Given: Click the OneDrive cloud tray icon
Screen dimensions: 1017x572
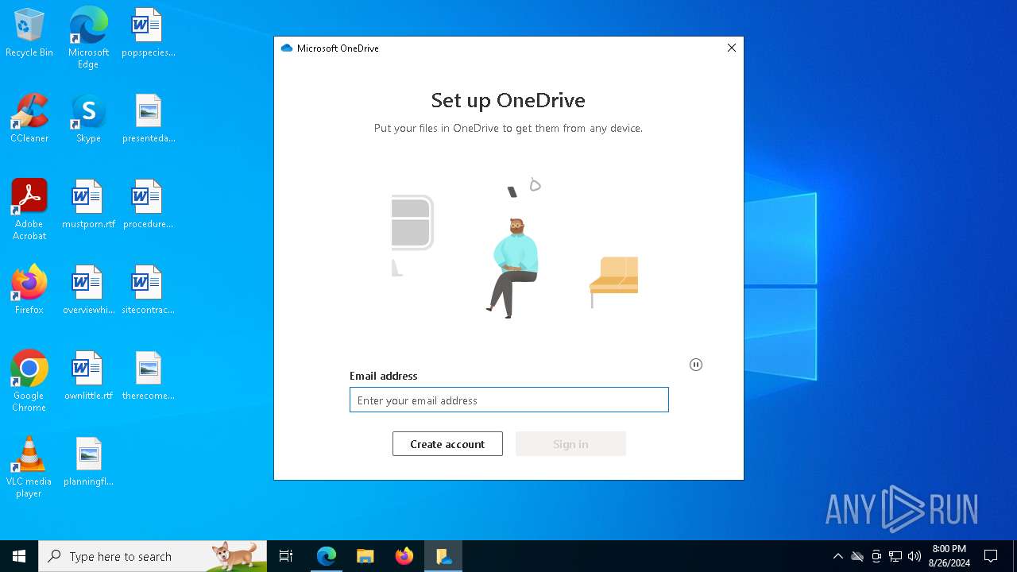Looking at the screenshot, I should tap(857, 556).
